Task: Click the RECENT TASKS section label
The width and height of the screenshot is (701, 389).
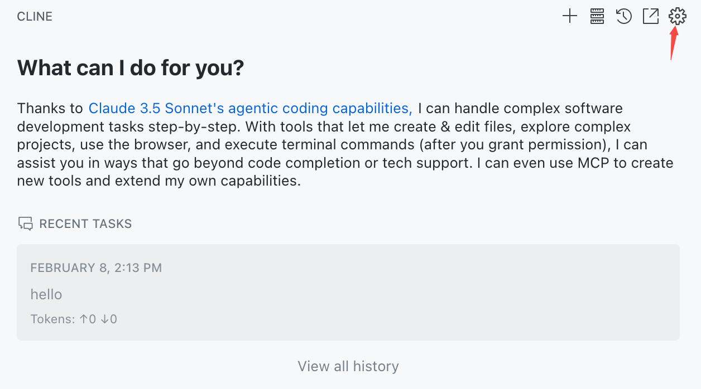Action: (85, 224)
